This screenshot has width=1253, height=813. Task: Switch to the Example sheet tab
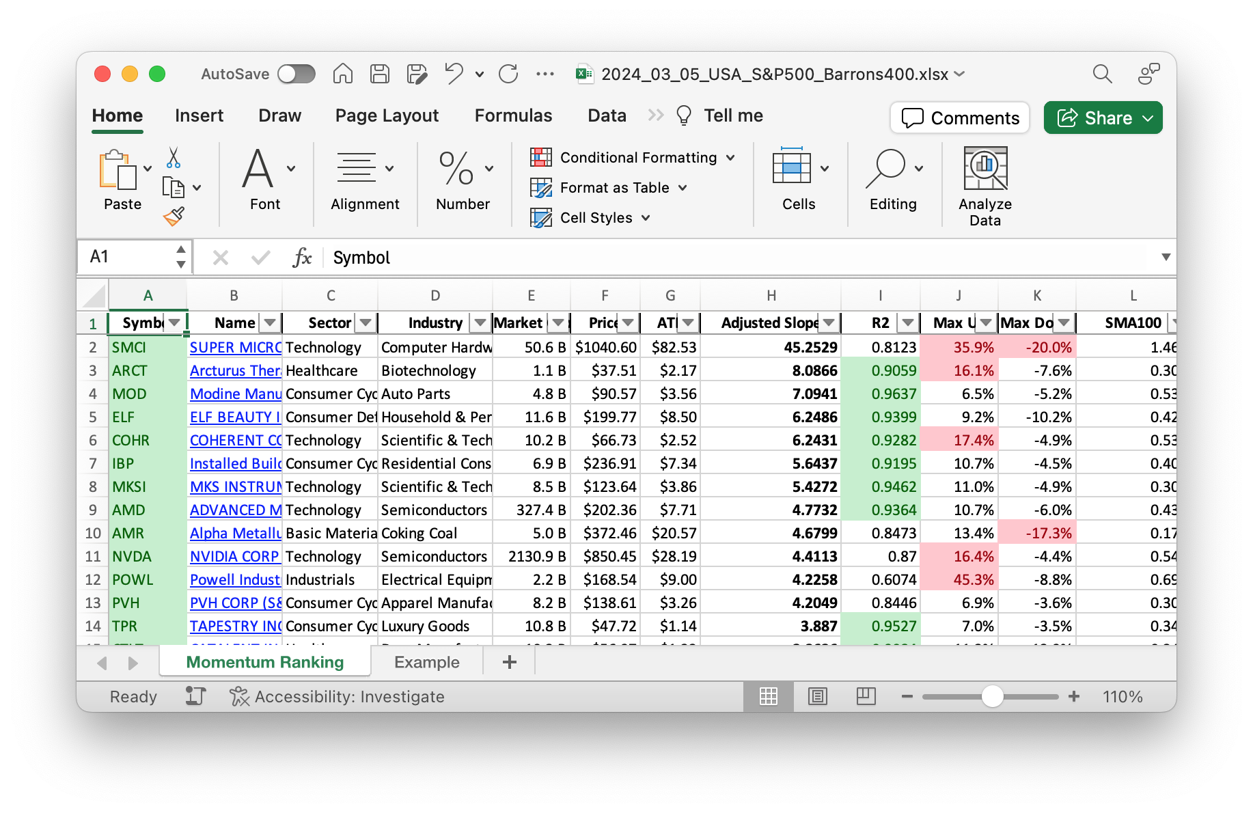(x=426, y=662)
